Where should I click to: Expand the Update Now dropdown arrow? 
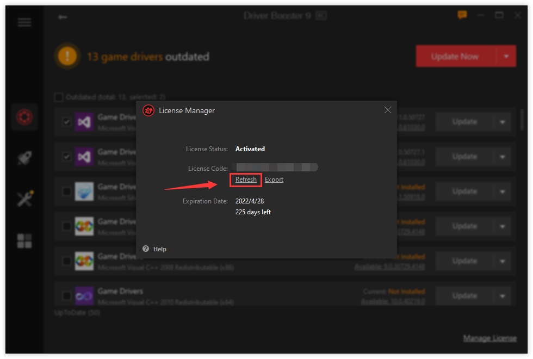[506, 56]
